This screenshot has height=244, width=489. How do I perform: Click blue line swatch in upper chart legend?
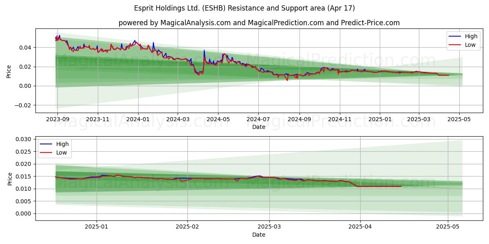pos(455,37)
